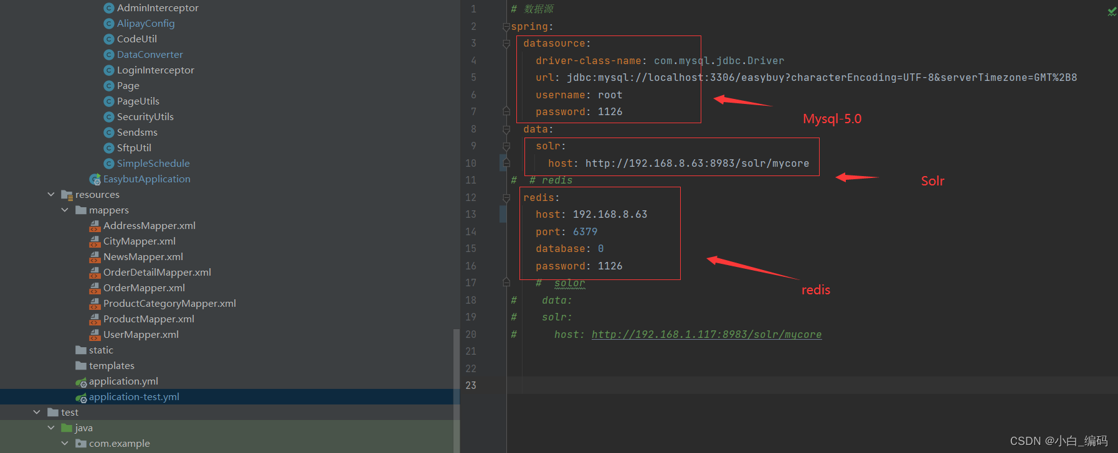Select UserMapper.xml in project tree

click(x=141, y=335)
